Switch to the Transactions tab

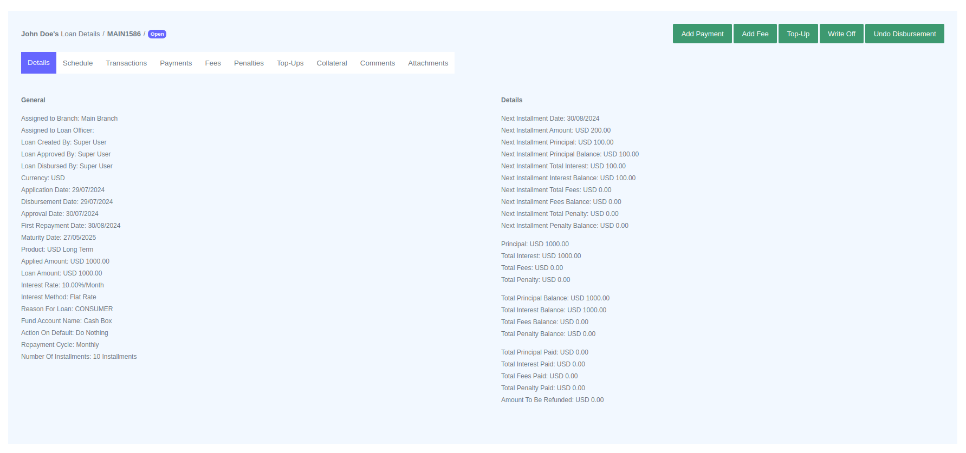(x=126, y=63)
